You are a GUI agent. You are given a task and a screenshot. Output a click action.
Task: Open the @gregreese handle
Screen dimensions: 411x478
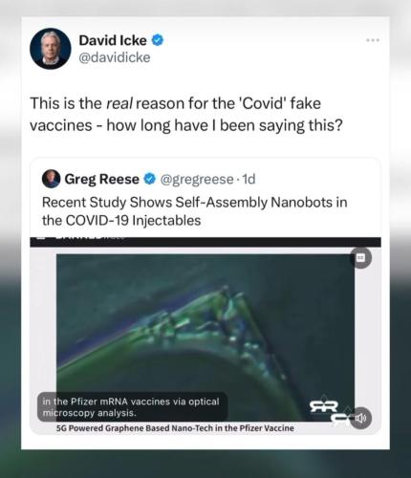[x=197, y=180]
